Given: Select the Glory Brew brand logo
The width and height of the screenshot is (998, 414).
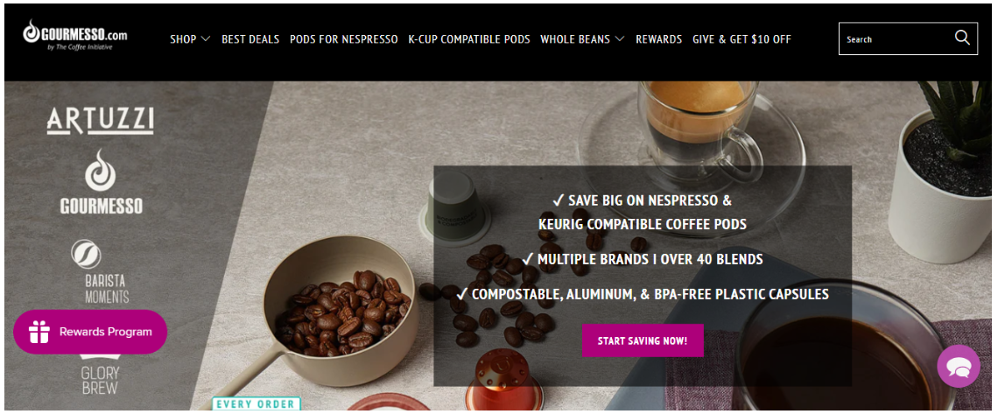Looking at the screenshot, I should pos(100,375).
